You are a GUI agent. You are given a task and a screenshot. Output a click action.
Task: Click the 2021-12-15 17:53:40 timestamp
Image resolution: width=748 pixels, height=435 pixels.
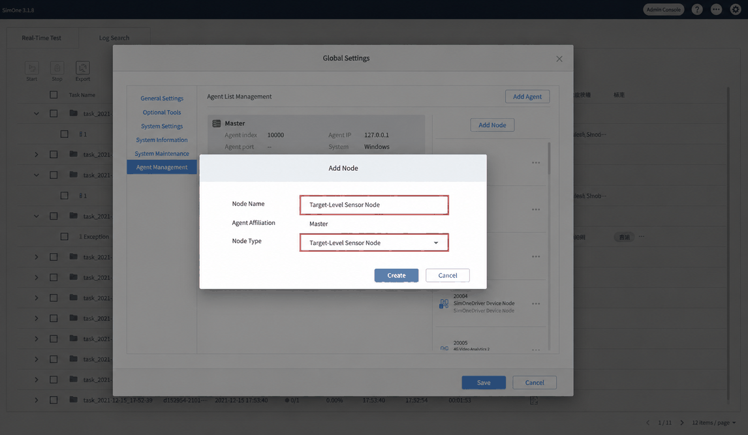(x=241, y=400)
